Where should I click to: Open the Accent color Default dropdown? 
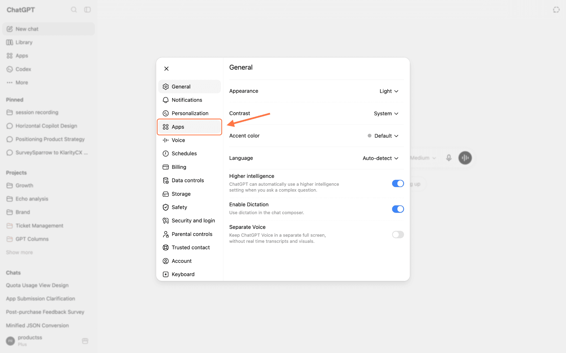point(383,136)
